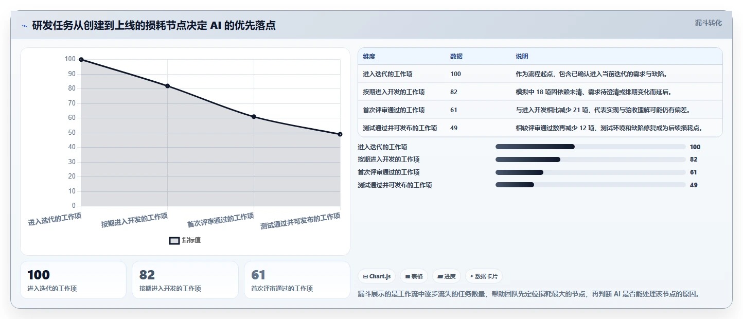Click progress bar for 测试通过并可发布的工作项
Image resolution: width=743 pixels, height=319 pixels.
pos(590,185)
